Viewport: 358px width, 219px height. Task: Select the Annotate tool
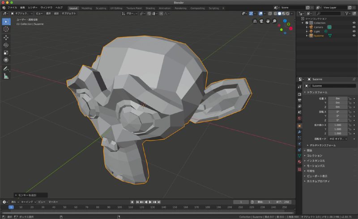(x=6, y=68)
